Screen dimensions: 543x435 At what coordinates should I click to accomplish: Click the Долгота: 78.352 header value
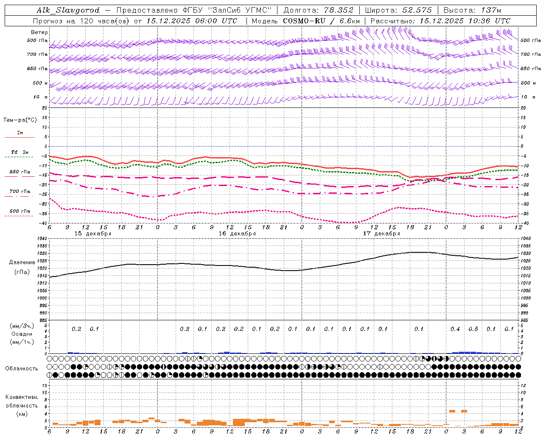pos(318,10)
